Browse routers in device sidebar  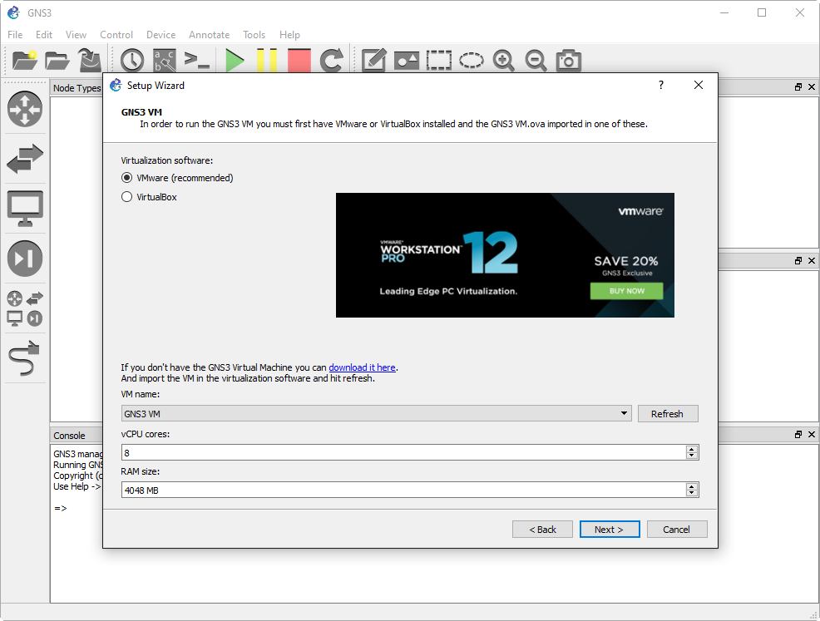(25, 109)
